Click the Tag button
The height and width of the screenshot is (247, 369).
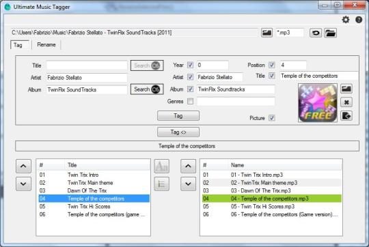tap(178, 115)
